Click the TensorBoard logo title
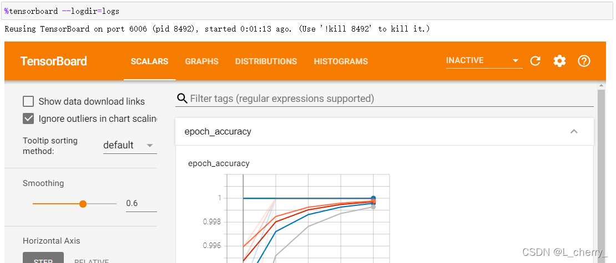Viewport: 616px width, 263px height. [53, 61]
